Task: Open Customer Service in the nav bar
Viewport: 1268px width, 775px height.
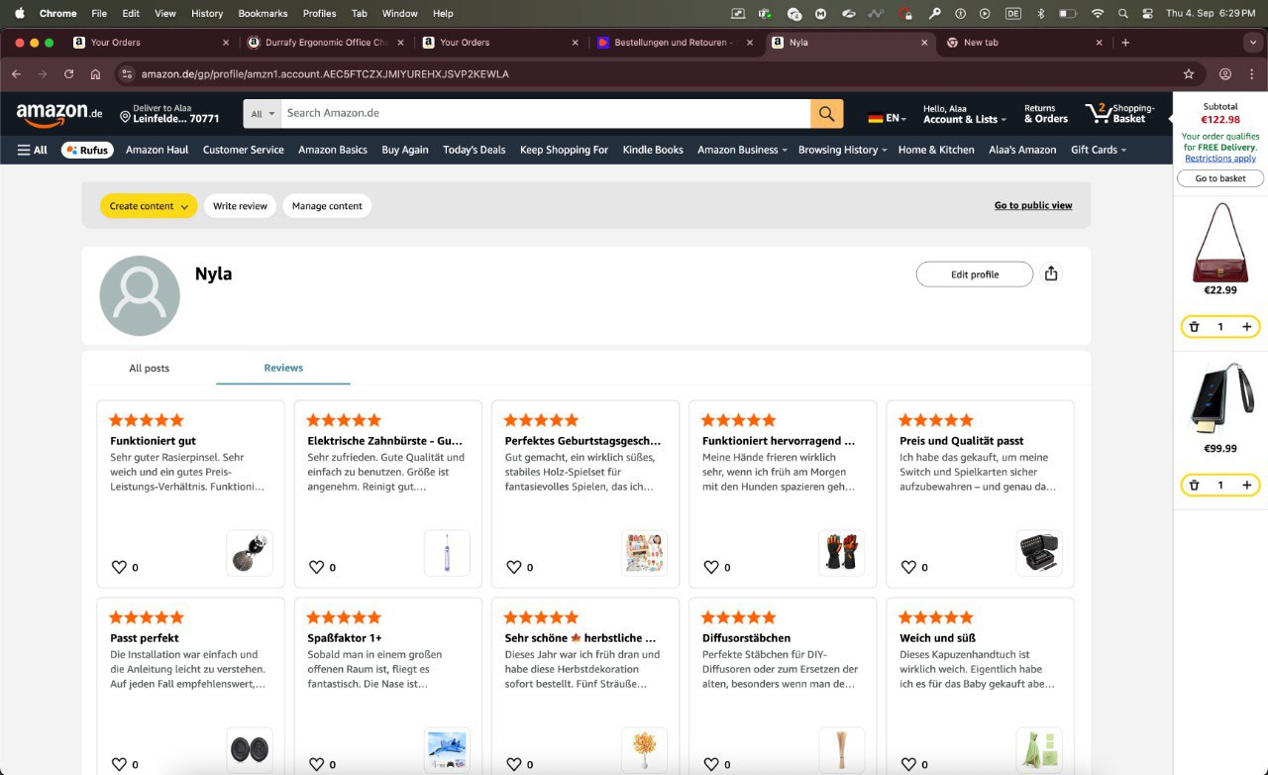Action: click(244, 150)
